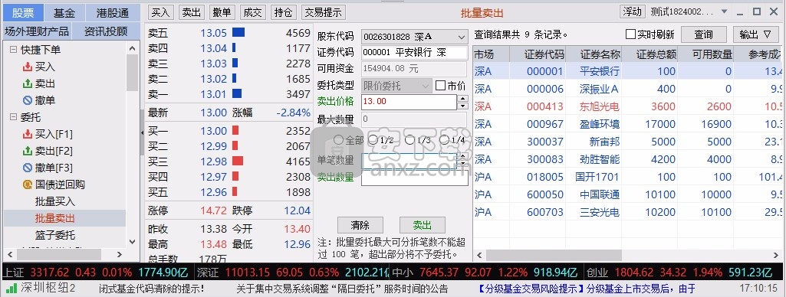Click the red 买入 icon under 快捷下单
The image size is (786, 297).
pyautogui.click(x=28, y=67)
